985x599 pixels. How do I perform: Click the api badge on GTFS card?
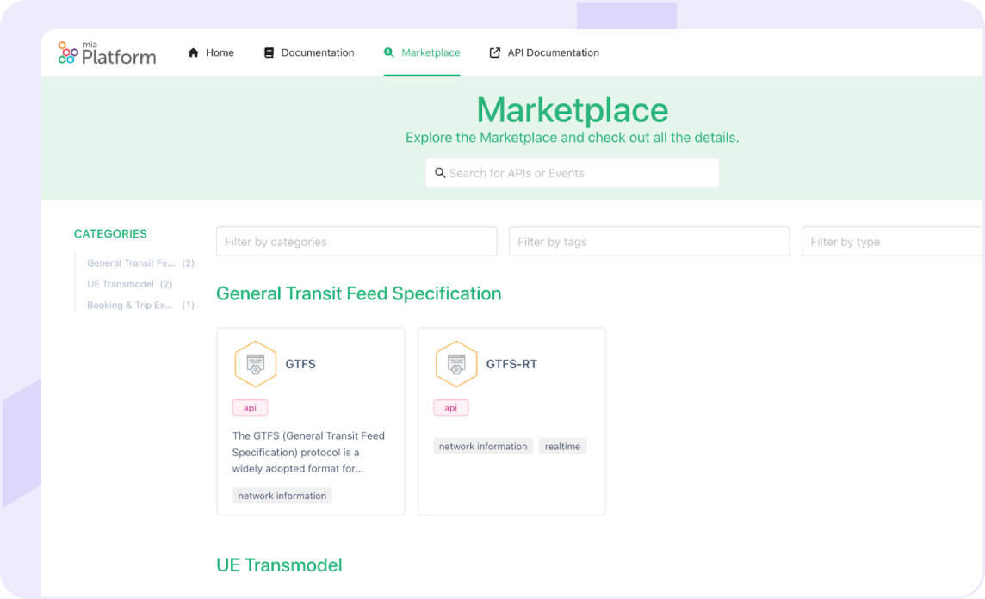pyautogui.click(x=250, y=408)
